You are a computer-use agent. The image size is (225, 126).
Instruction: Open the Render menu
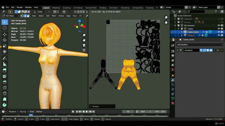pyautogui.click(x=20, y=7)
